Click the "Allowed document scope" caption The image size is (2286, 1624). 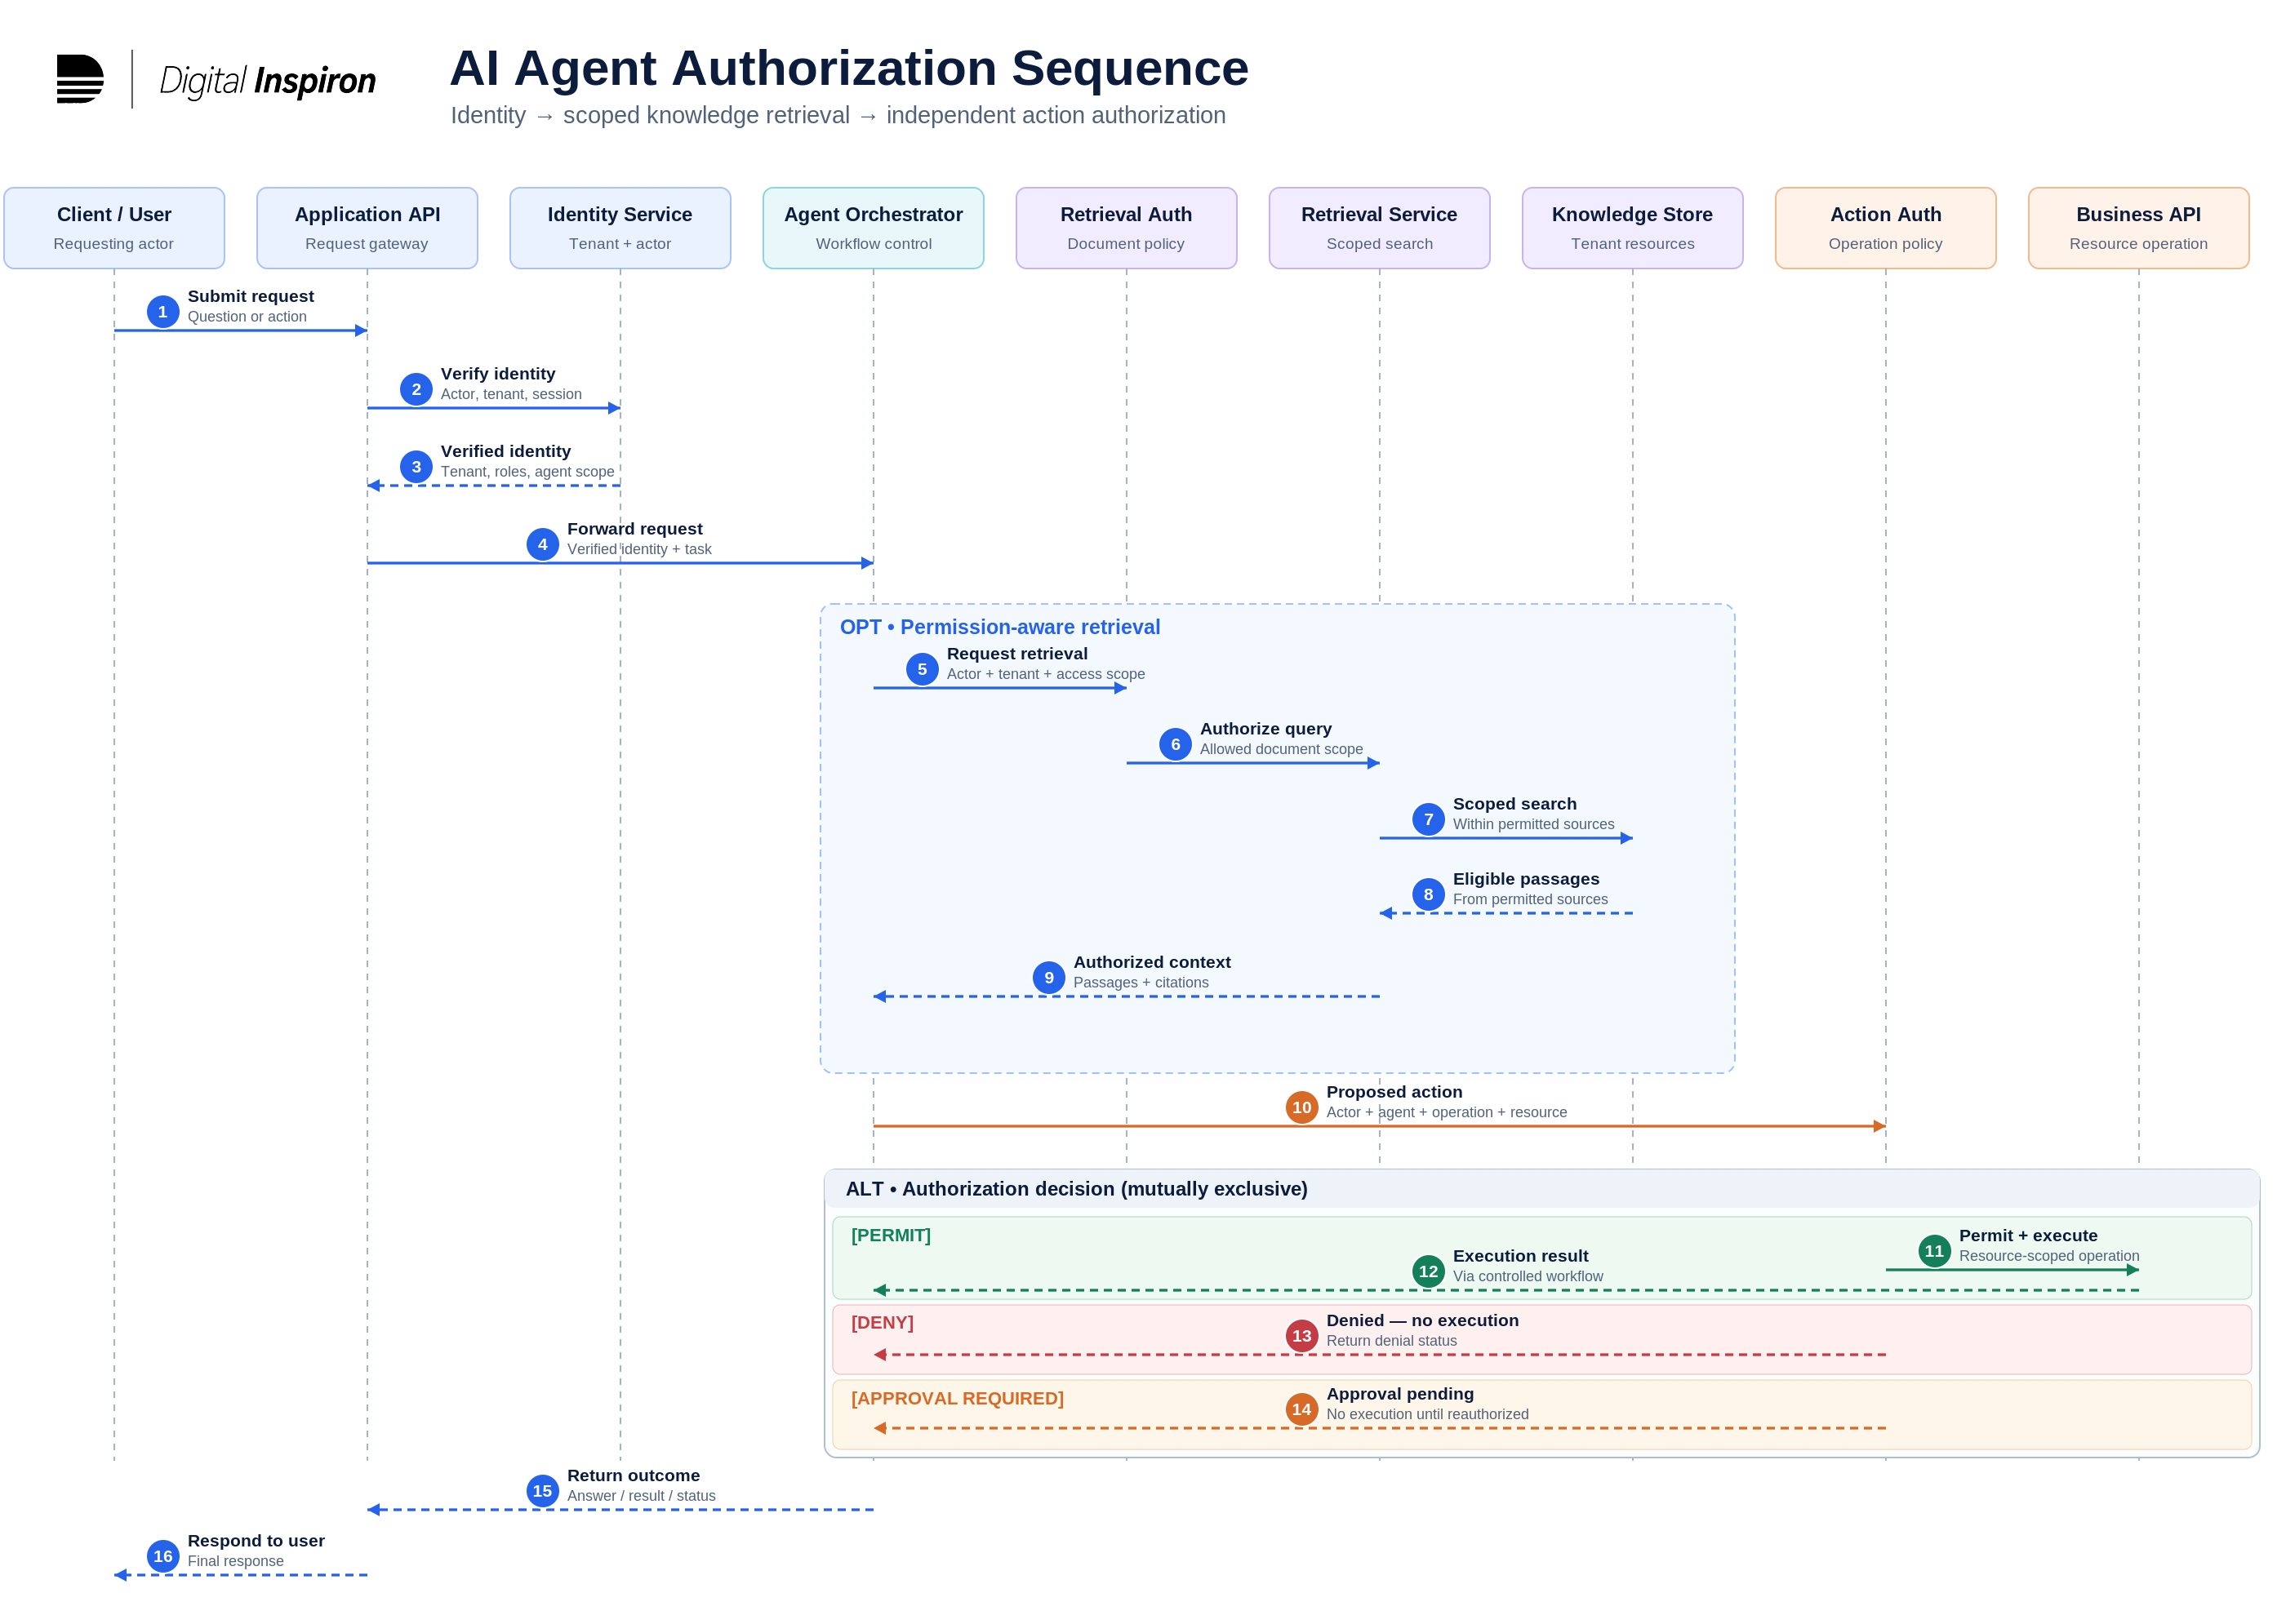pyautogui.click(x=1282, y=750)
